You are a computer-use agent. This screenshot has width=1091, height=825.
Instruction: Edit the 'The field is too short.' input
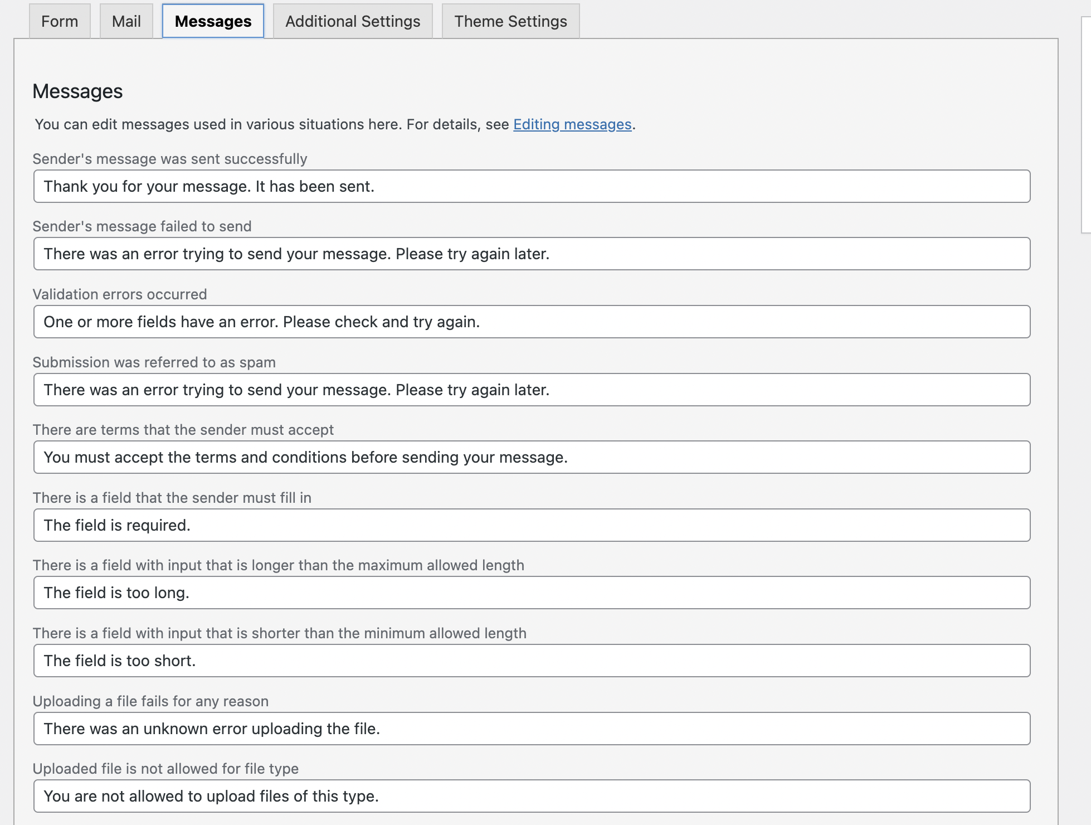click(532, 661)
